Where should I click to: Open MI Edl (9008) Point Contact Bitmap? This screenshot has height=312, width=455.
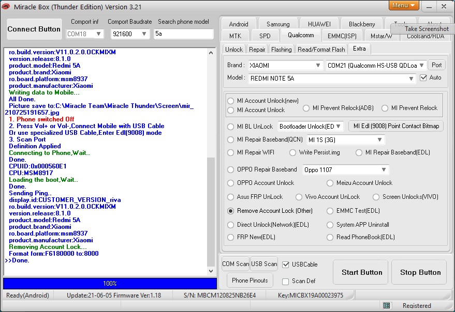point(396,126)
